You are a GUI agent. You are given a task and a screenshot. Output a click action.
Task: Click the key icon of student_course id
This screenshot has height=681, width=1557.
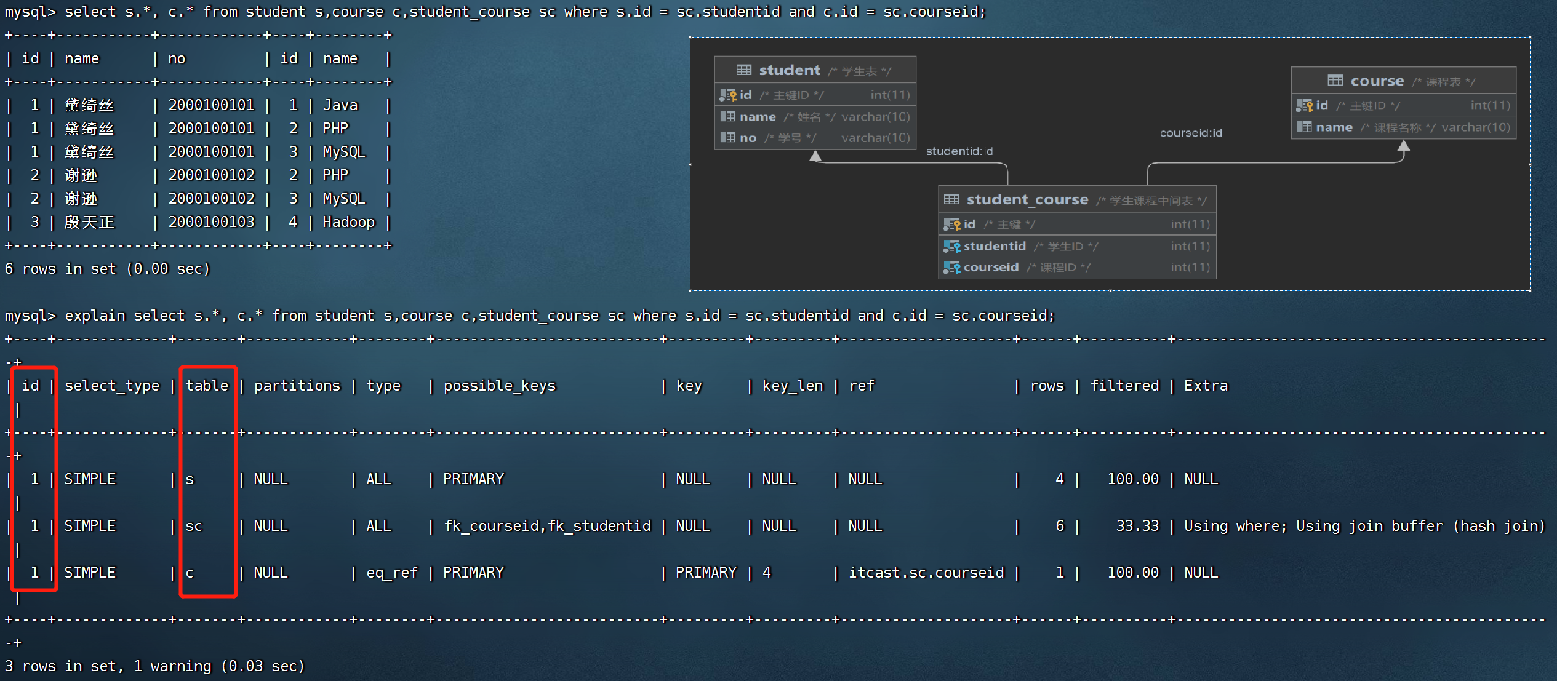tap(952, 225)
